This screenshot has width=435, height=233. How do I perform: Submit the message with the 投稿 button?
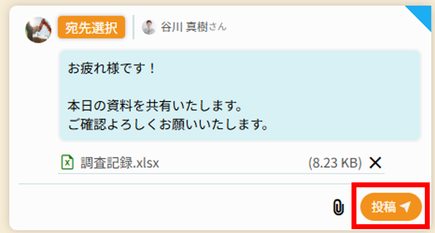click(x=391, y=207)
